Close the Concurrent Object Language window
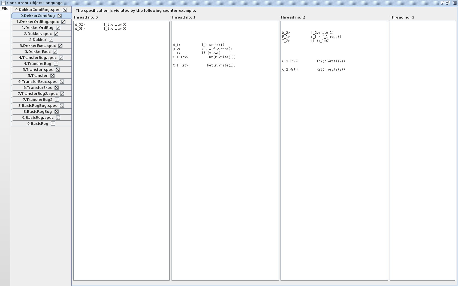Image resolution: width=458 pixels, height=286 pixels. (x=454, y=3)
